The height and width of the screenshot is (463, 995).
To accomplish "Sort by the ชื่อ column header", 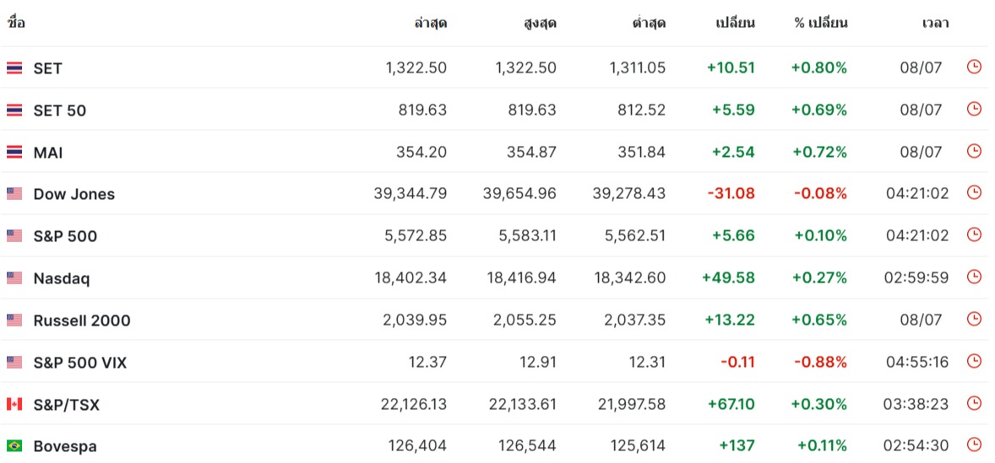I will pos(16,23).
